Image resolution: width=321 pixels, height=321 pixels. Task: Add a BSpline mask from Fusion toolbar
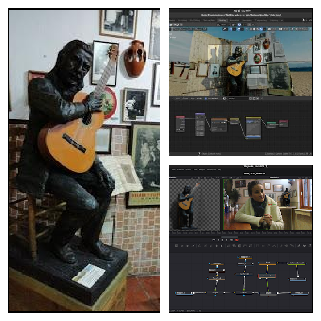coord(274,246)
